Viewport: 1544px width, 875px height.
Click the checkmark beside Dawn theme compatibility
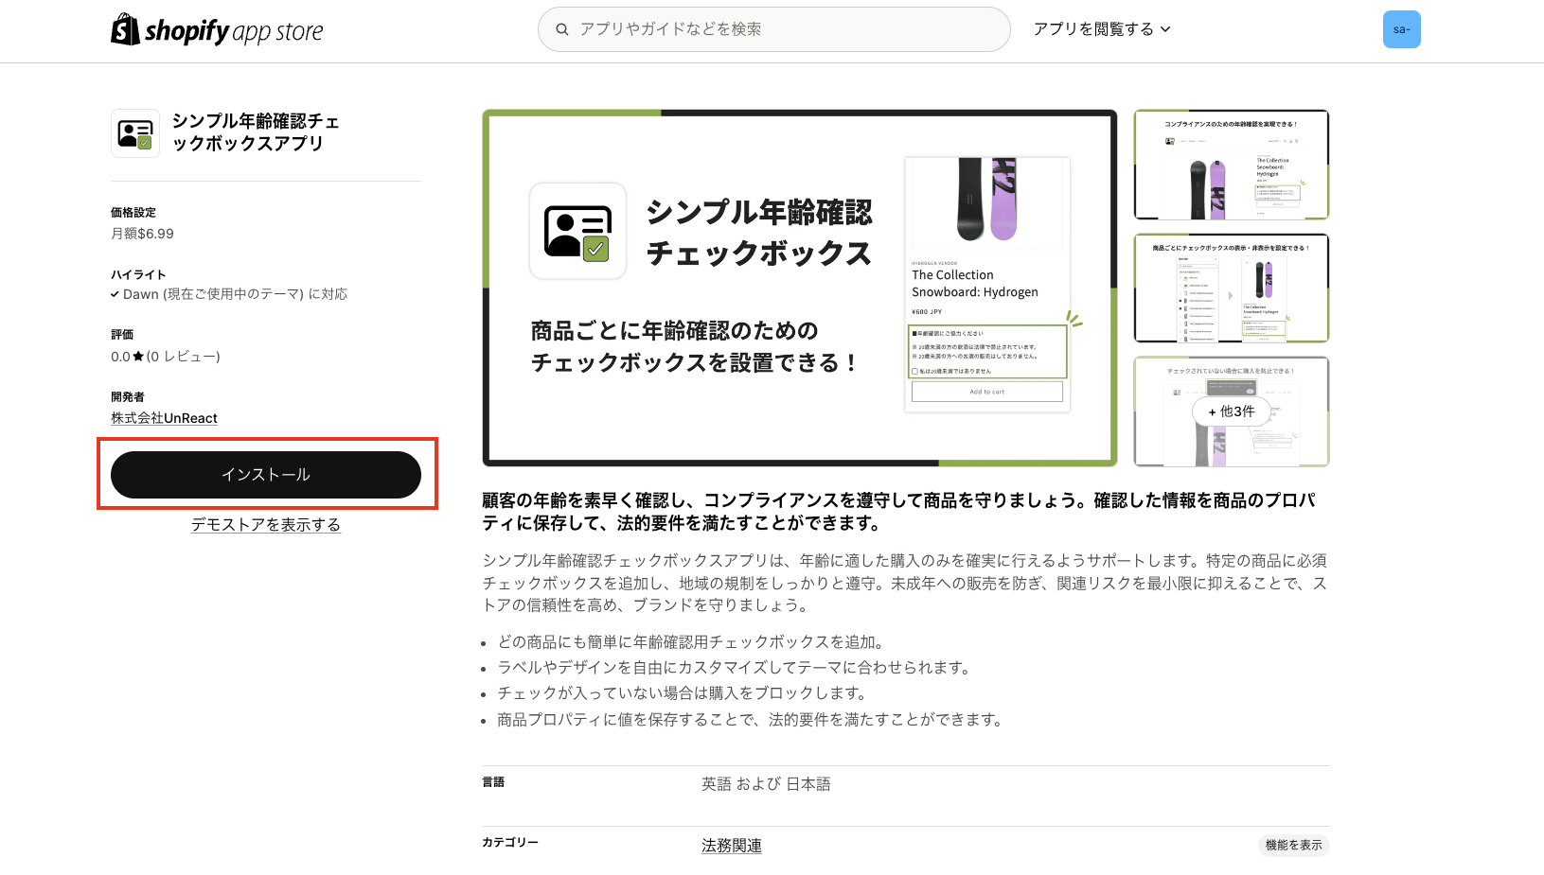pos(115,293)
